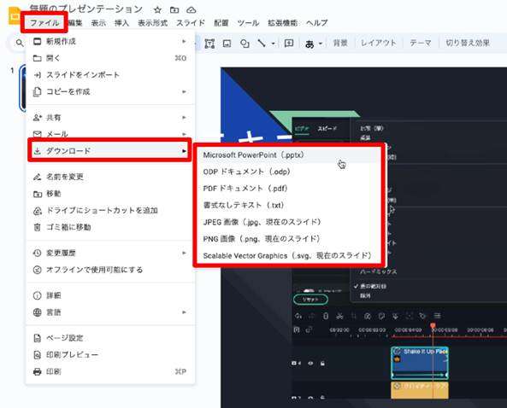Click the 背景 toolbar button

coord(340,43)
